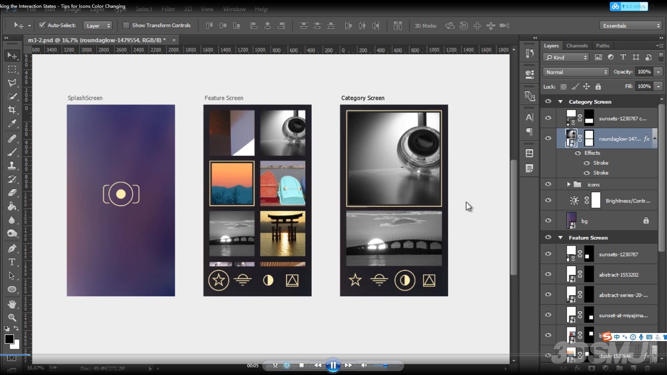This screenshot has width=667, height=375.
Task: Open the Character panel icon
Action: pos(529,117)
